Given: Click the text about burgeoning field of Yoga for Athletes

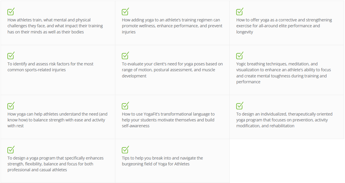Looking at the screenshot, I should [x=163, y=161].
